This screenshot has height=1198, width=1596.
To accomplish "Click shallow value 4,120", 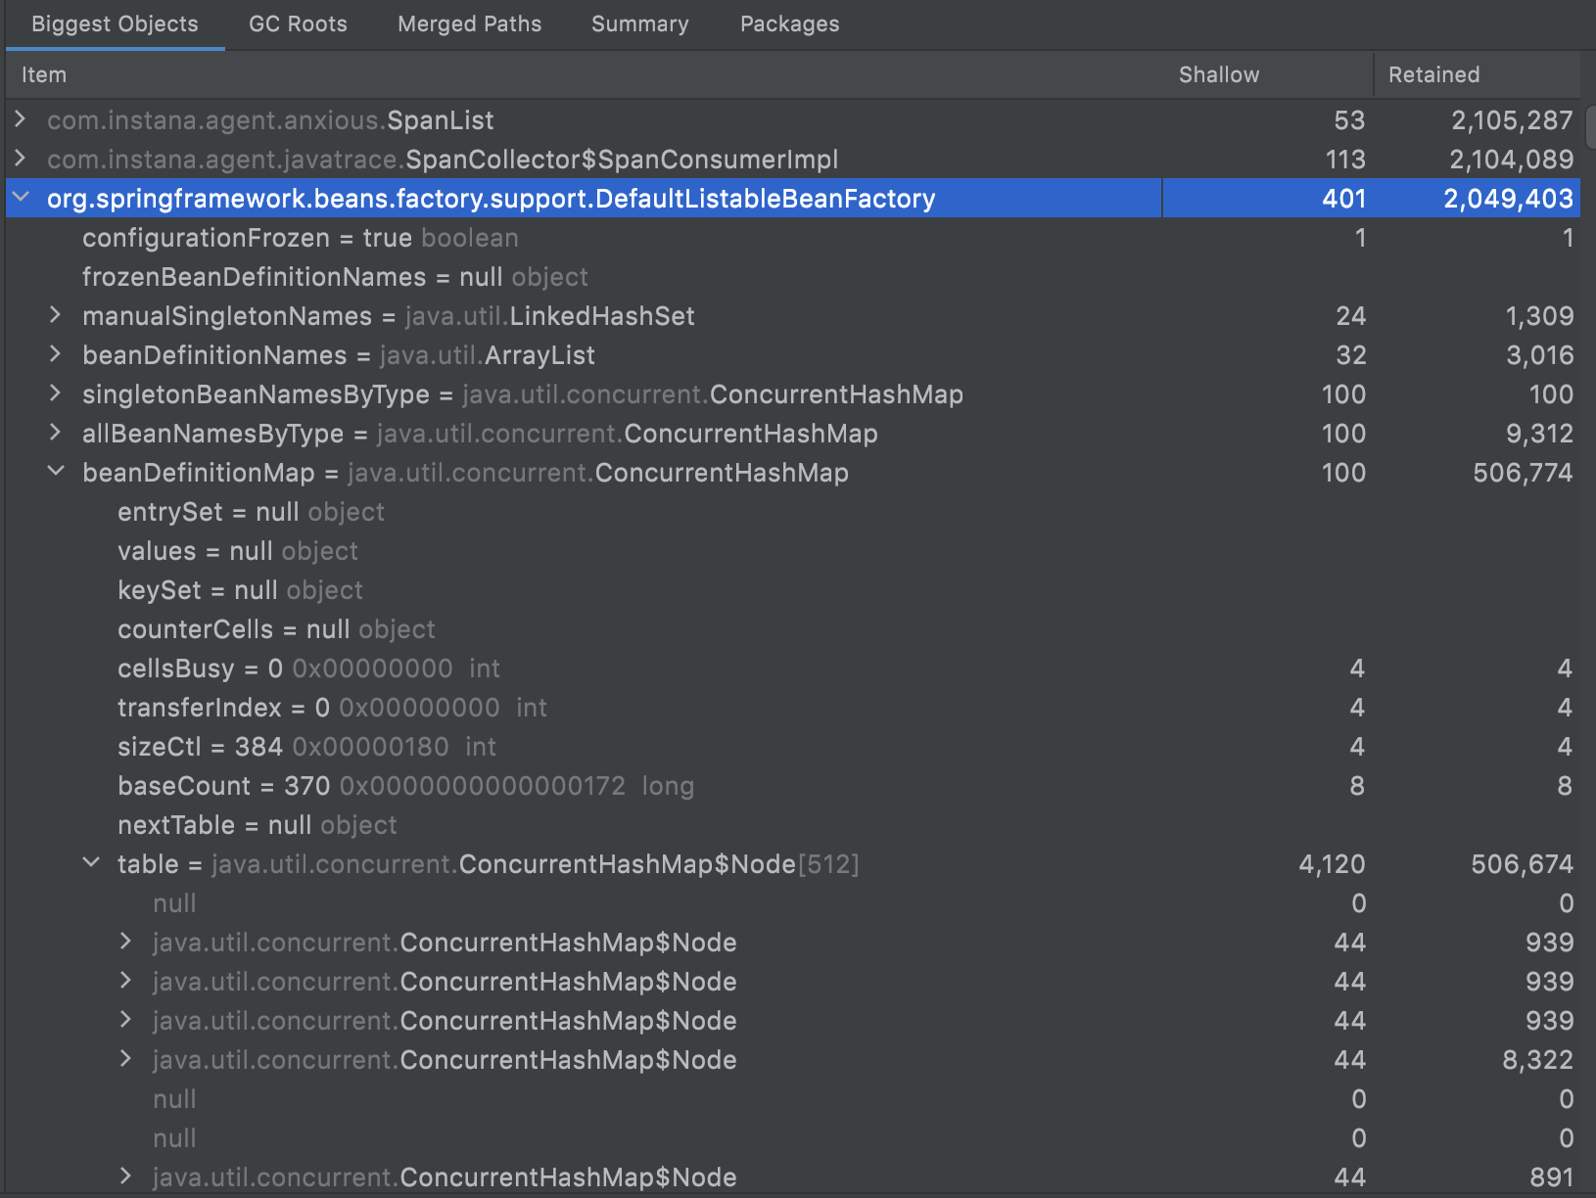I will [1332, 864].
